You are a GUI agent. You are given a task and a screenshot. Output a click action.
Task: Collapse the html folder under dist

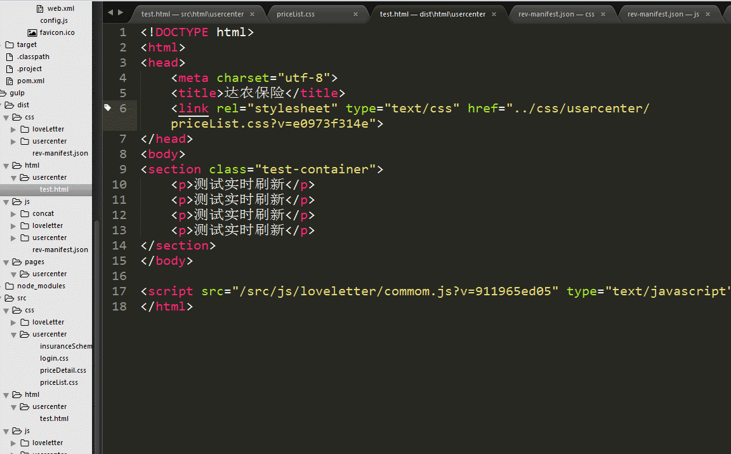(6, 166)
